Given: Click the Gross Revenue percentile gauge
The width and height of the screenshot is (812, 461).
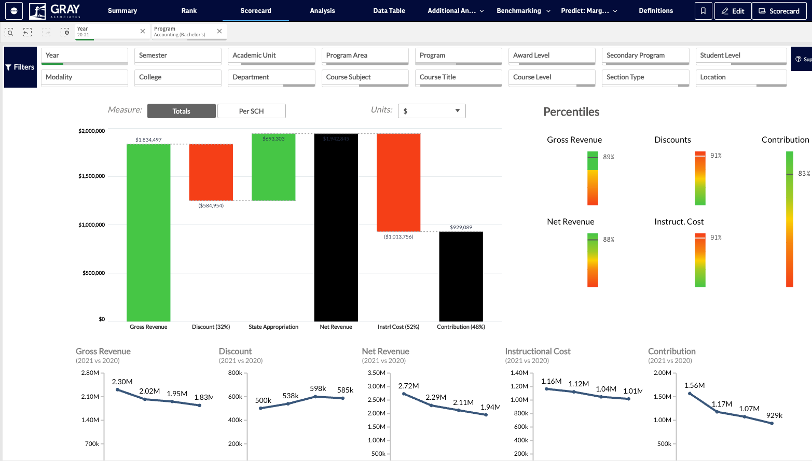Looking at the screenshot, I should (x=593, y=178).
